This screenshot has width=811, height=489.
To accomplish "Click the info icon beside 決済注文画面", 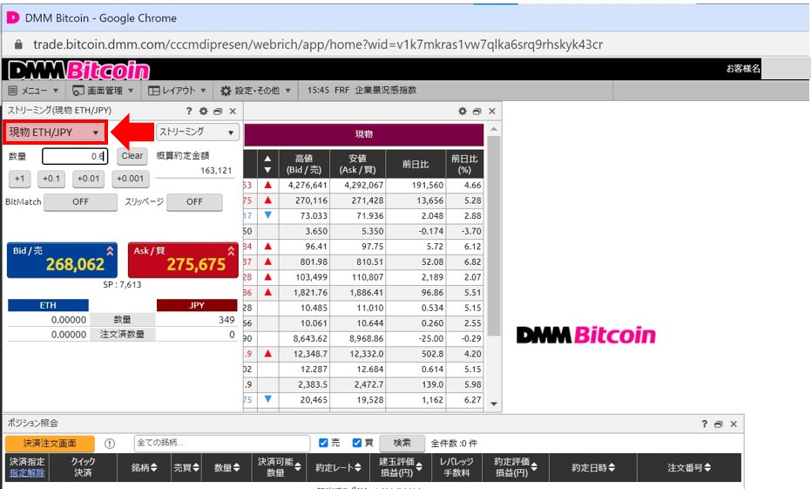I will [110, 444].
